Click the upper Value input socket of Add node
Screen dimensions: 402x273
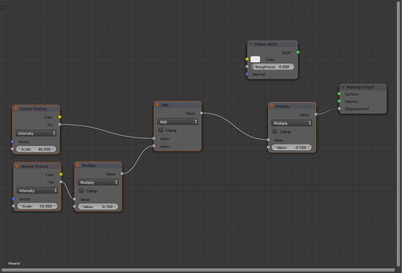(154, 139)
